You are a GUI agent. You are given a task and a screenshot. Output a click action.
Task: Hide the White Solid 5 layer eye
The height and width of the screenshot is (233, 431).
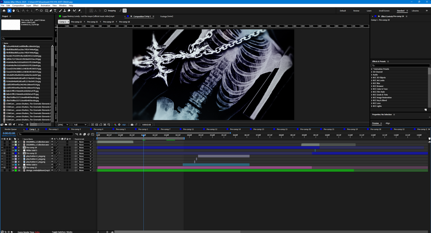click(x=2, y=150)
